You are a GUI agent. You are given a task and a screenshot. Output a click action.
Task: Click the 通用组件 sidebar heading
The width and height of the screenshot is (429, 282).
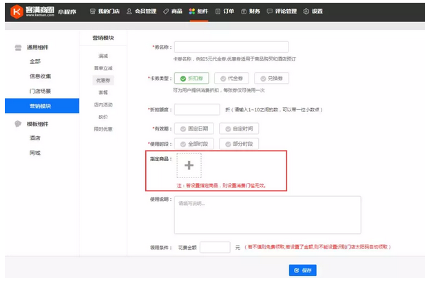[37, 47]
